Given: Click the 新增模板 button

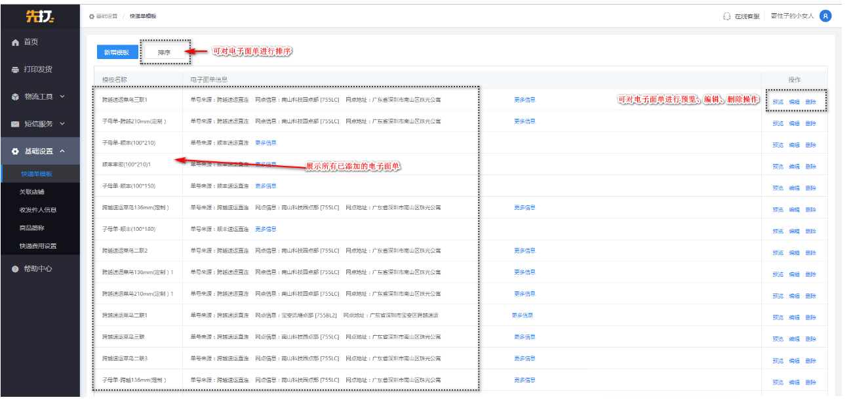Looking at the screenshot, I should (x=117, y=52).
